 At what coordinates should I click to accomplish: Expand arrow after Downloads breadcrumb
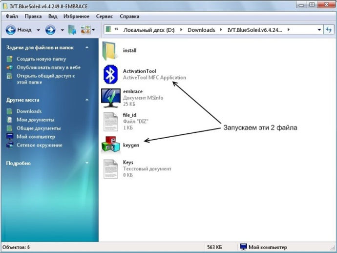[x=221, y=30]
